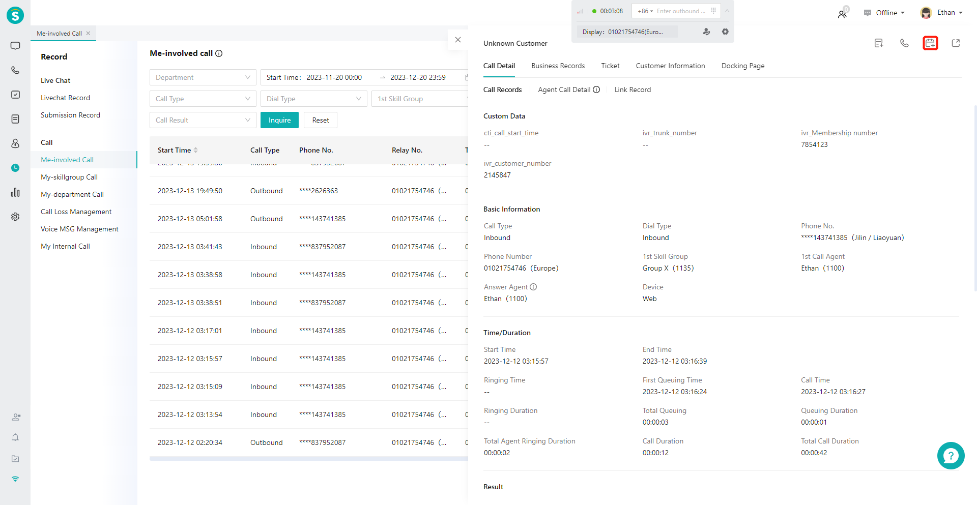Switch to the Ticket tab
977x505 pixels.
[x=610, y=66]
